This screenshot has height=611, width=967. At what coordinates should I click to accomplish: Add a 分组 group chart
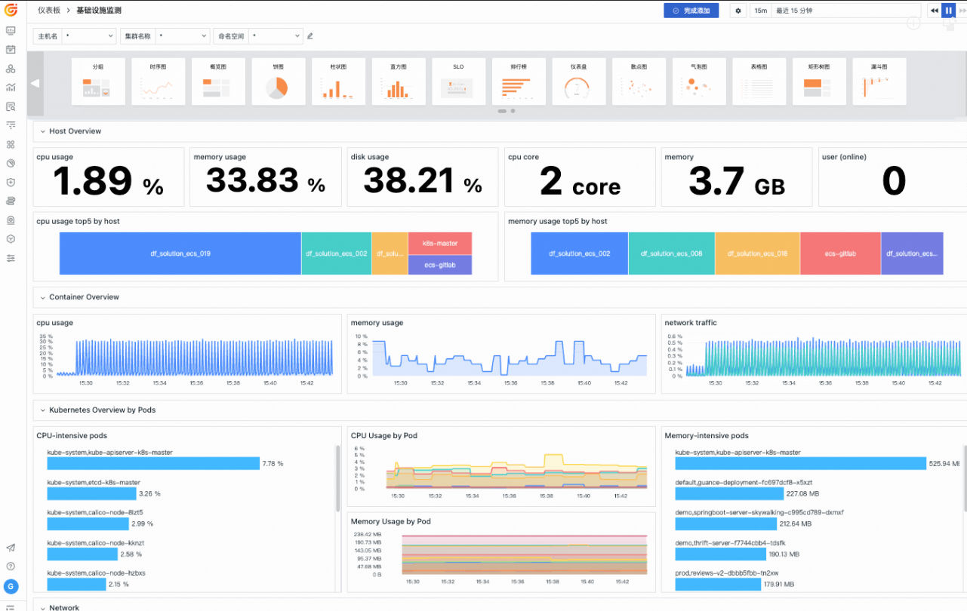click(x=98, y=81)
